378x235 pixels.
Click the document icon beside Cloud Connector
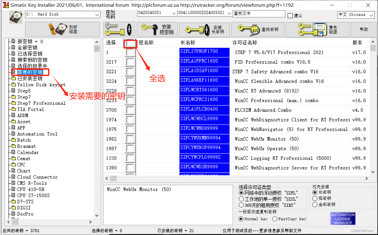click(14, 177)
